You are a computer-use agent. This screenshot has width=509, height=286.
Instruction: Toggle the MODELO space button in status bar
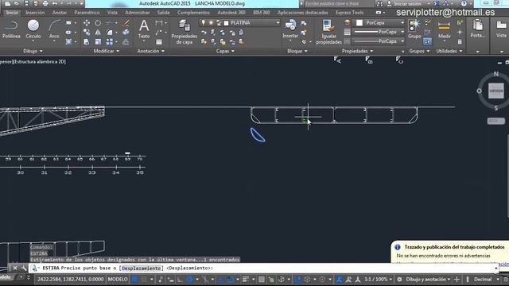click(x=118, y=279)
